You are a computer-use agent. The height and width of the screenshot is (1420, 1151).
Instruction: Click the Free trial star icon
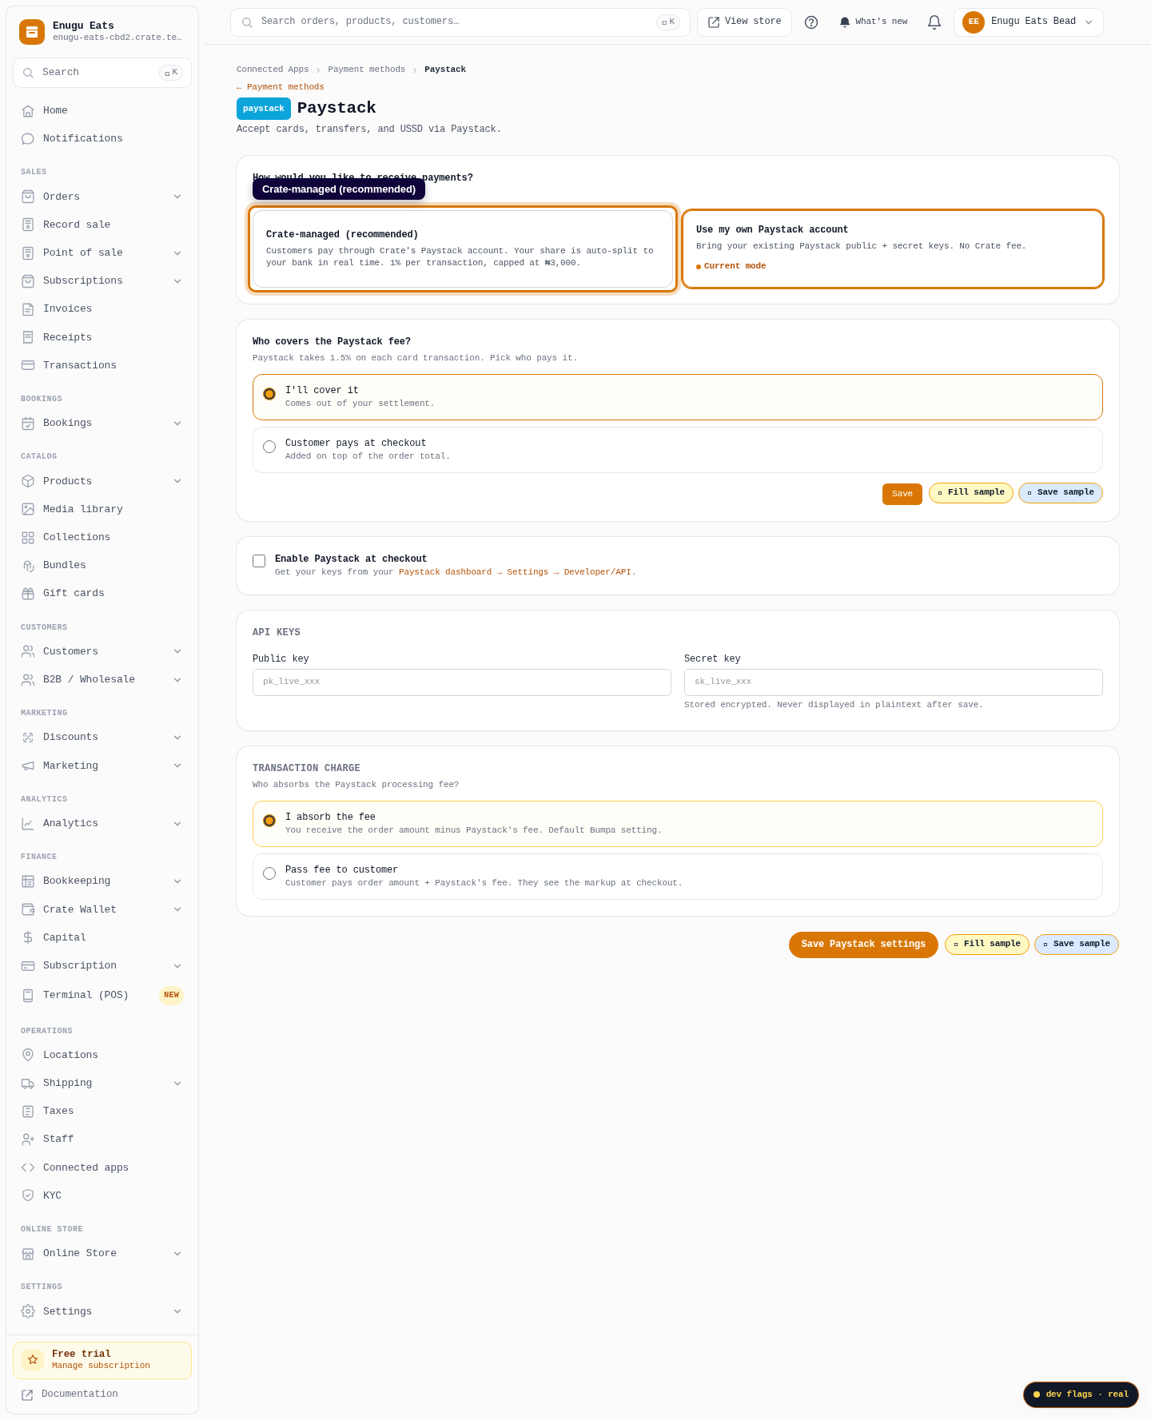click(33, 1359)
